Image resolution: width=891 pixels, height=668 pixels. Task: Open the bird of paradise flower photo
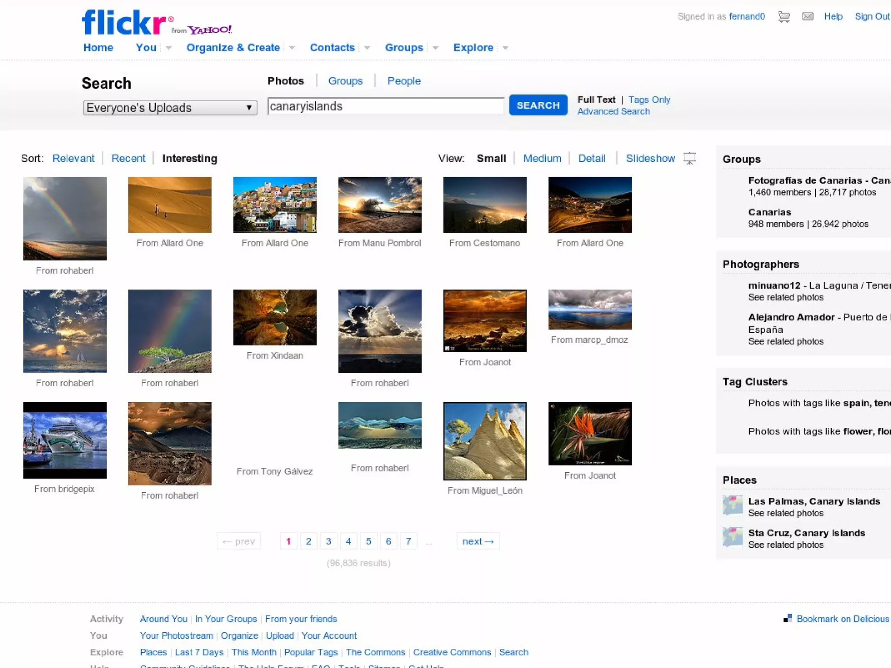[x=590, y=434]
